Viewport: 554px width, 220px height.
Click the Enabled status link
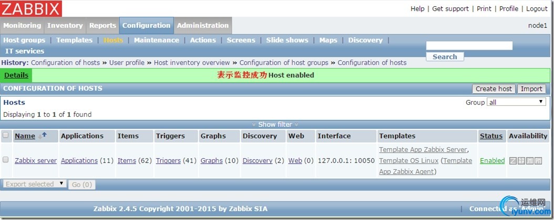492,160
